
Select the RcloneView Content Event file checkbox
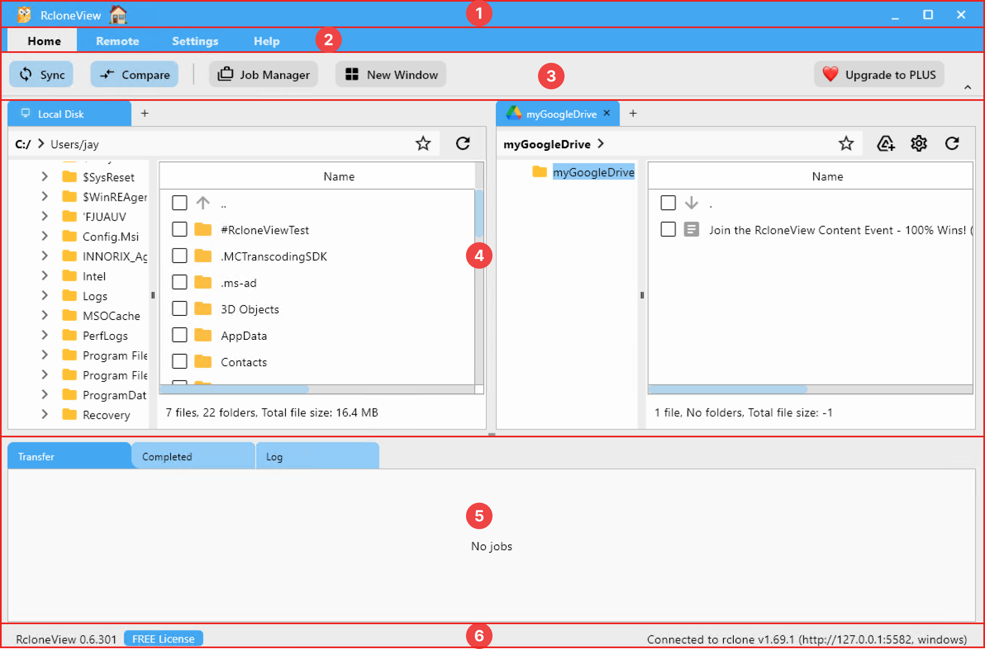(668, 229)
